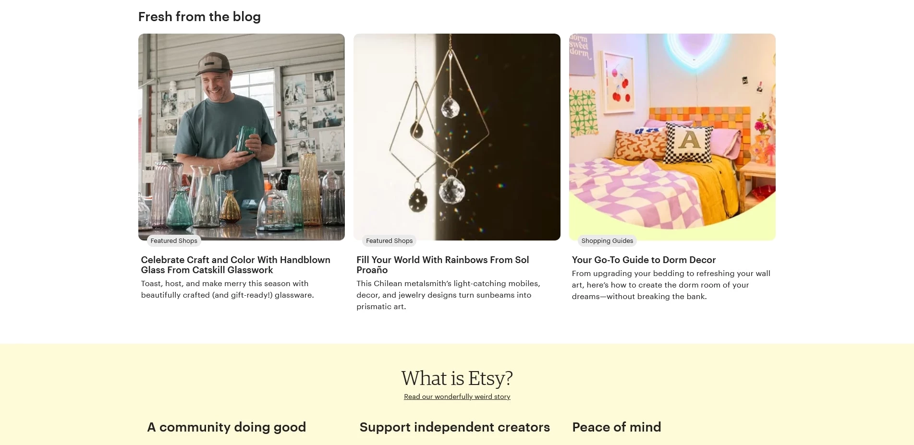
Task: Click Read our wonderfully weird story link
Action: pos(457,397)
